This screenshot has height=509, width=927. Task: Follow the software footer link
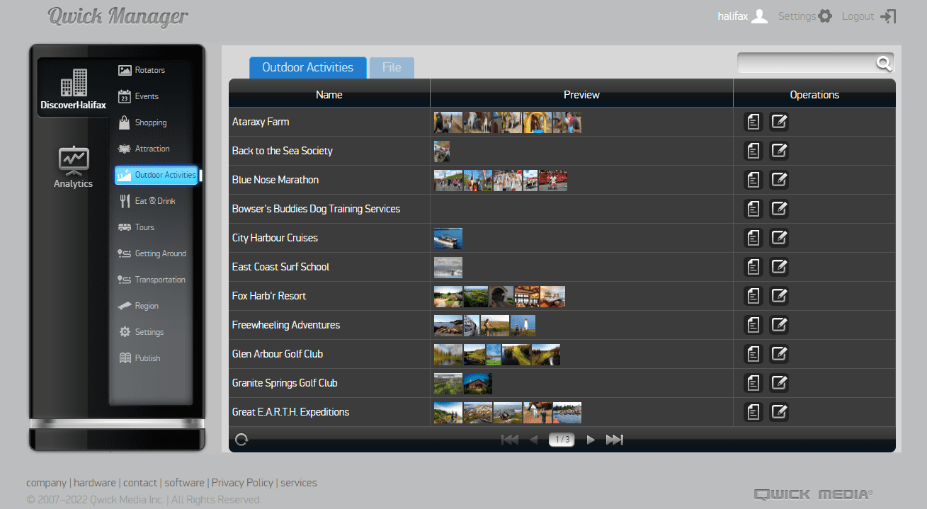[x=184, y=483]
